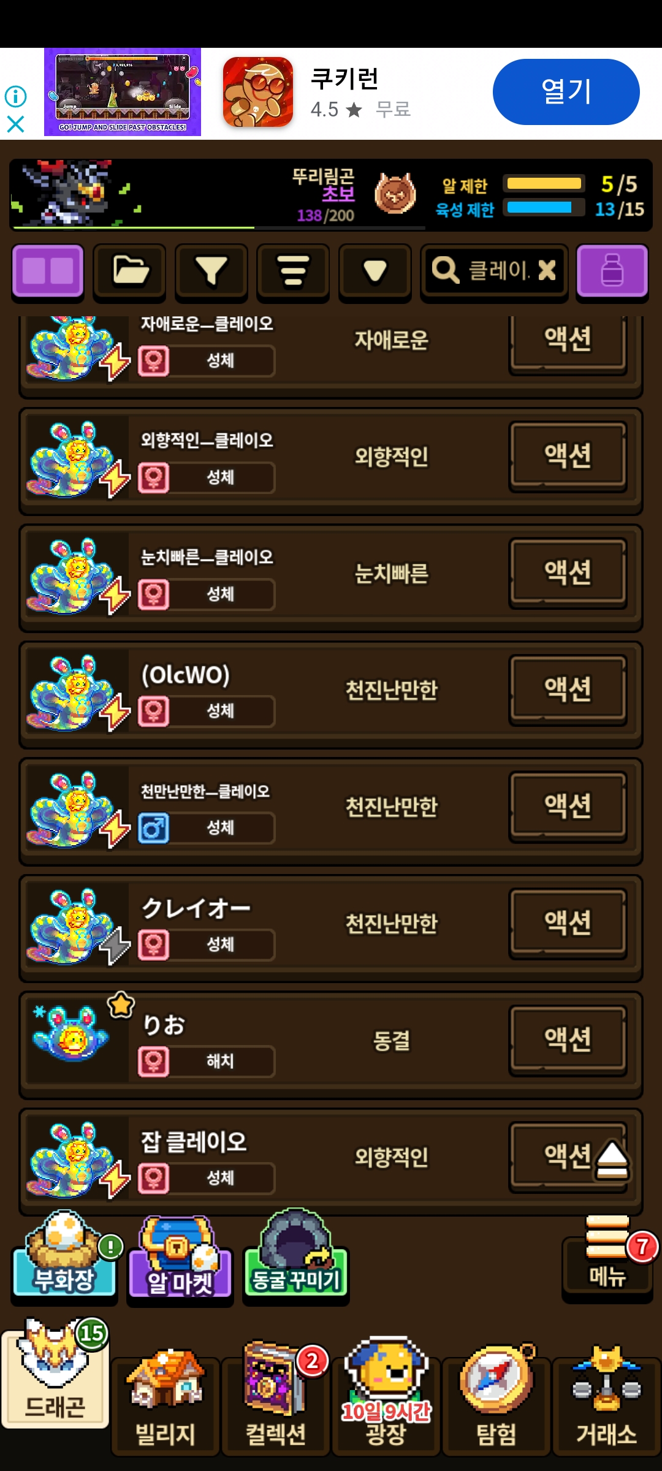Open 액션 for (OlcWO) dragon
The height and width of the screenshot is (1471, 662).
click(x=568, y=690)
